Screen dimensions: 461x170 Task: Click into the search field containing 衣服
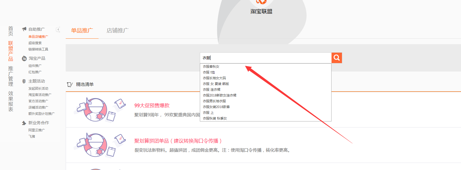[x=266, y=58]
